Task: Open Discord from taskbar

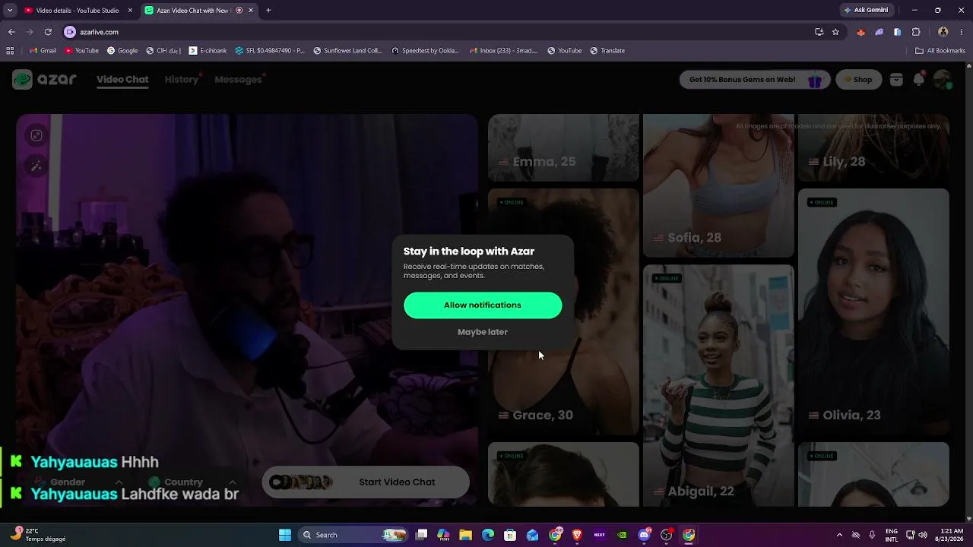Action: point(644,535)
